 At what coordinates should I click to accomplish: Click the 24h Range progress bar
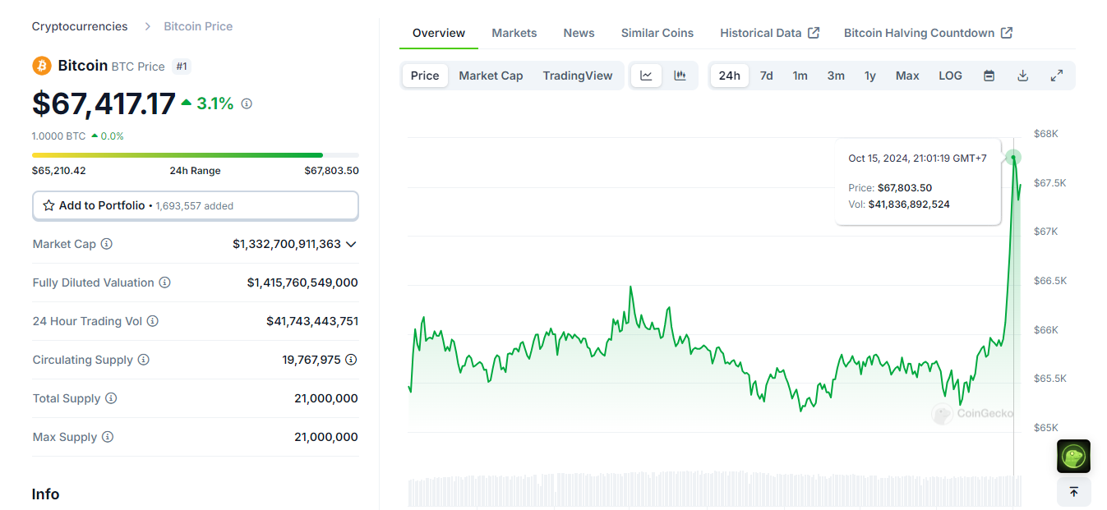click(196, 154)
